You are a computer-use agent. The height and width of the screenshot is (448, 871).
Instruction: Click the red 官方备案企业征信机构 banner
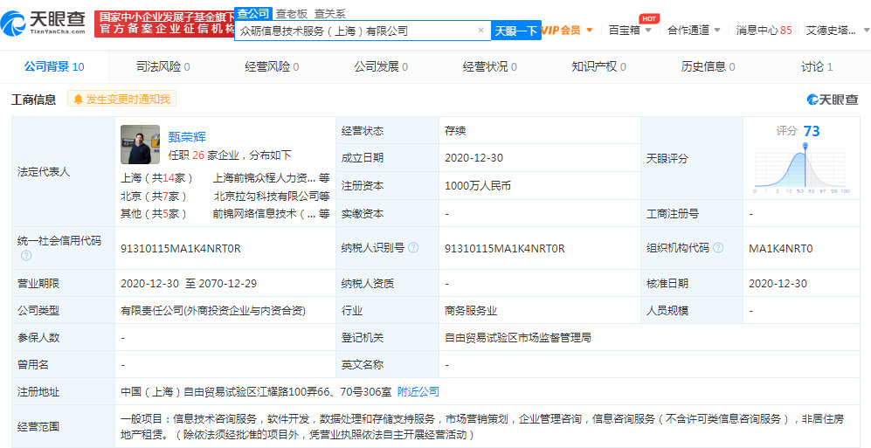coord(164,24)
